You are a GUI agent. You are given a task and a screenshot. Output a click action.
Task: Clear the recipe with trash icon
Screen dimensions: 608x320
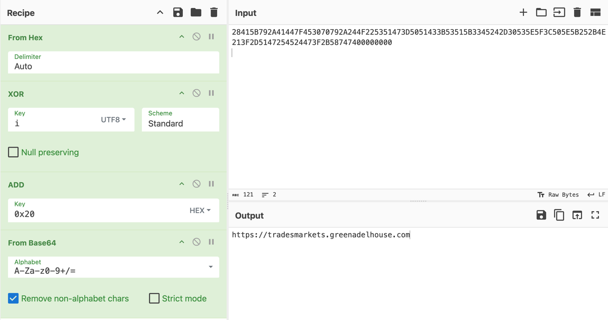coord(214,12)
